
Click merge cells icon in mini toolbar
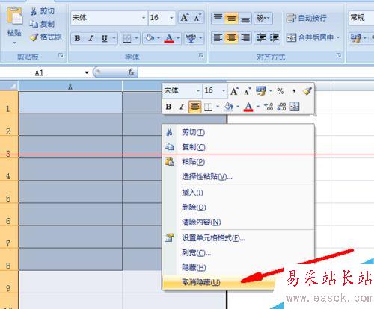(x=295, y=107)
